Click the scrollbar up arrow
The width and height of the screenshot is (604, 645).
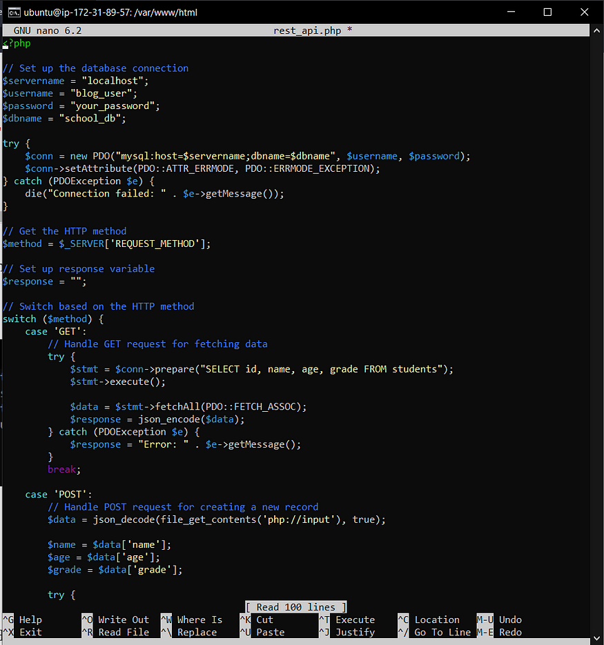pos(596,30)
